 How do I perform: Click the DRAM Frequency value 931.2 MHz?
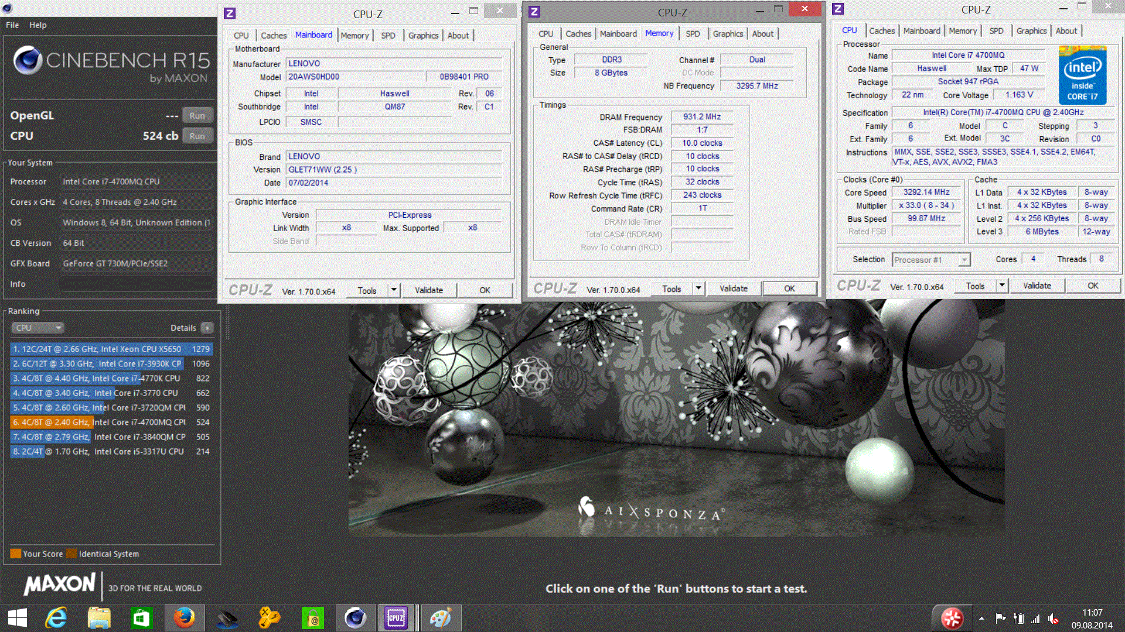pyautogui.click(x=702, y=117)
